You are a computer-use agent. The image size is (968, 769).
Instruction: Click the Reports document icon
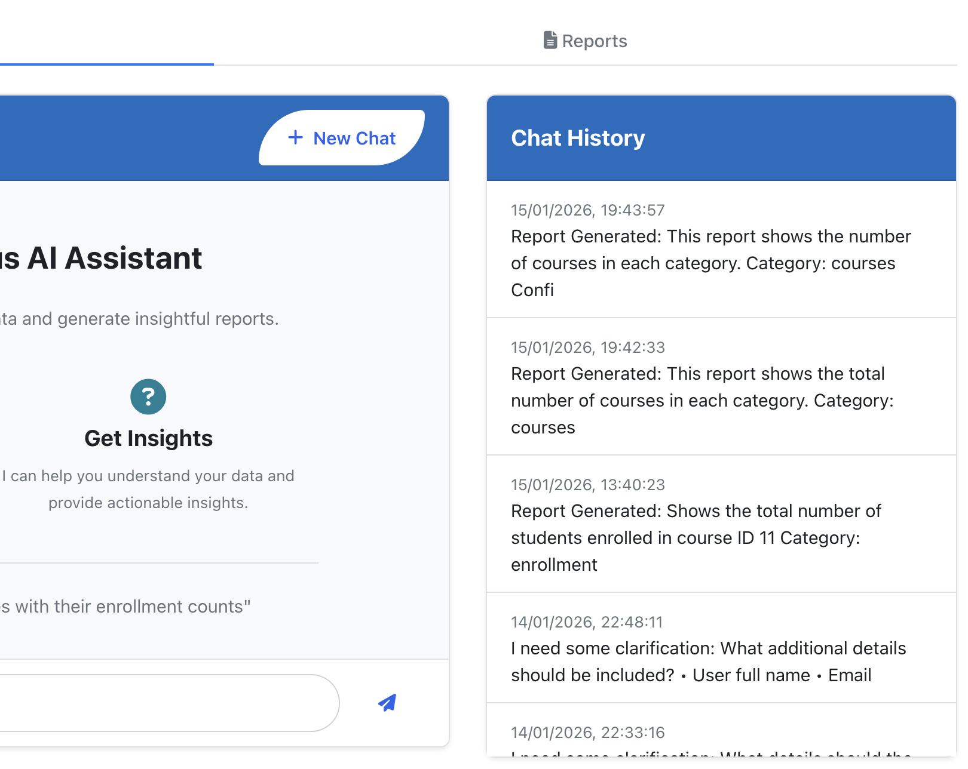[x=550, y=40]
